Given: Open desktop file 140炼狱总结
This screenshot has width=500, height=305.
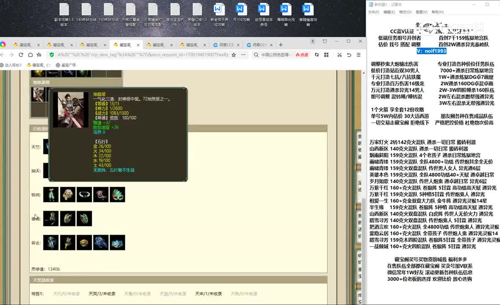Looking at the screenshot, I should tap(86, 13).
